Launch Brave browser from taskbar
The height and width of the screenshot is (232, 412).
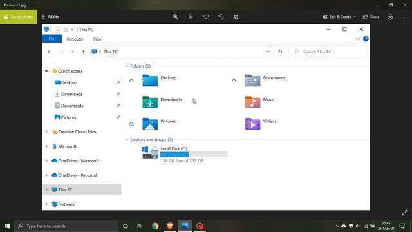pos(170,226)
